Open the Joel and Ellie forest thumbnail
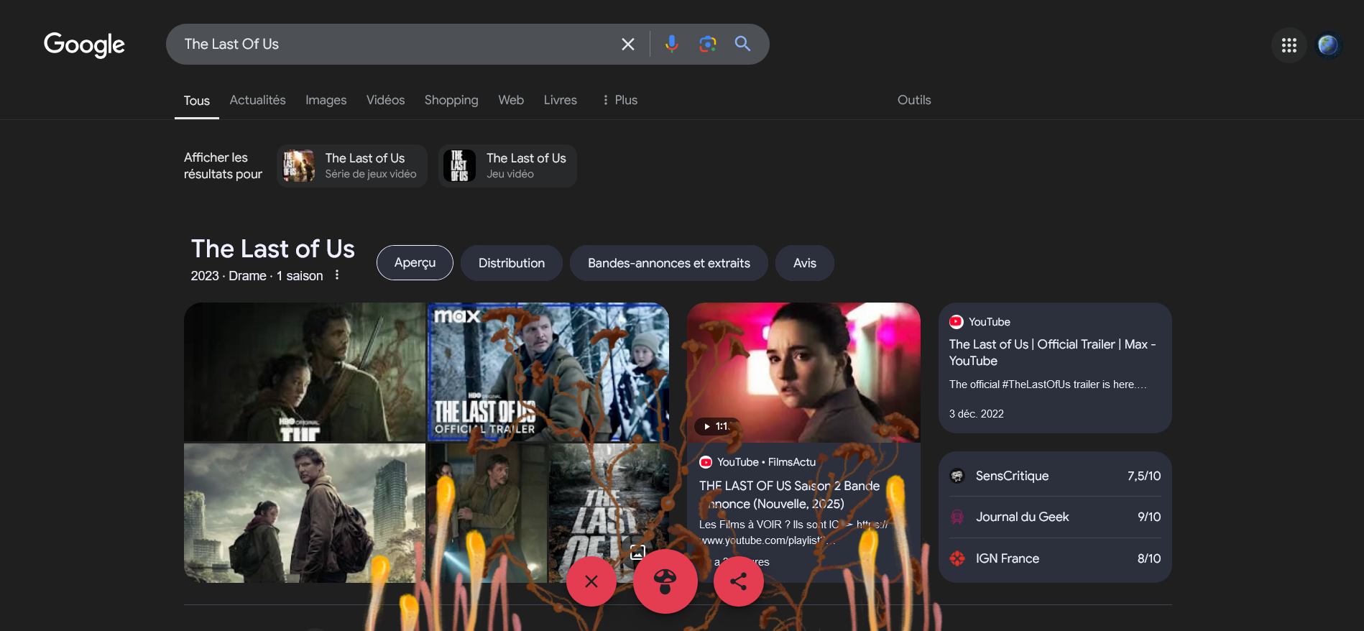 [305, 372]
